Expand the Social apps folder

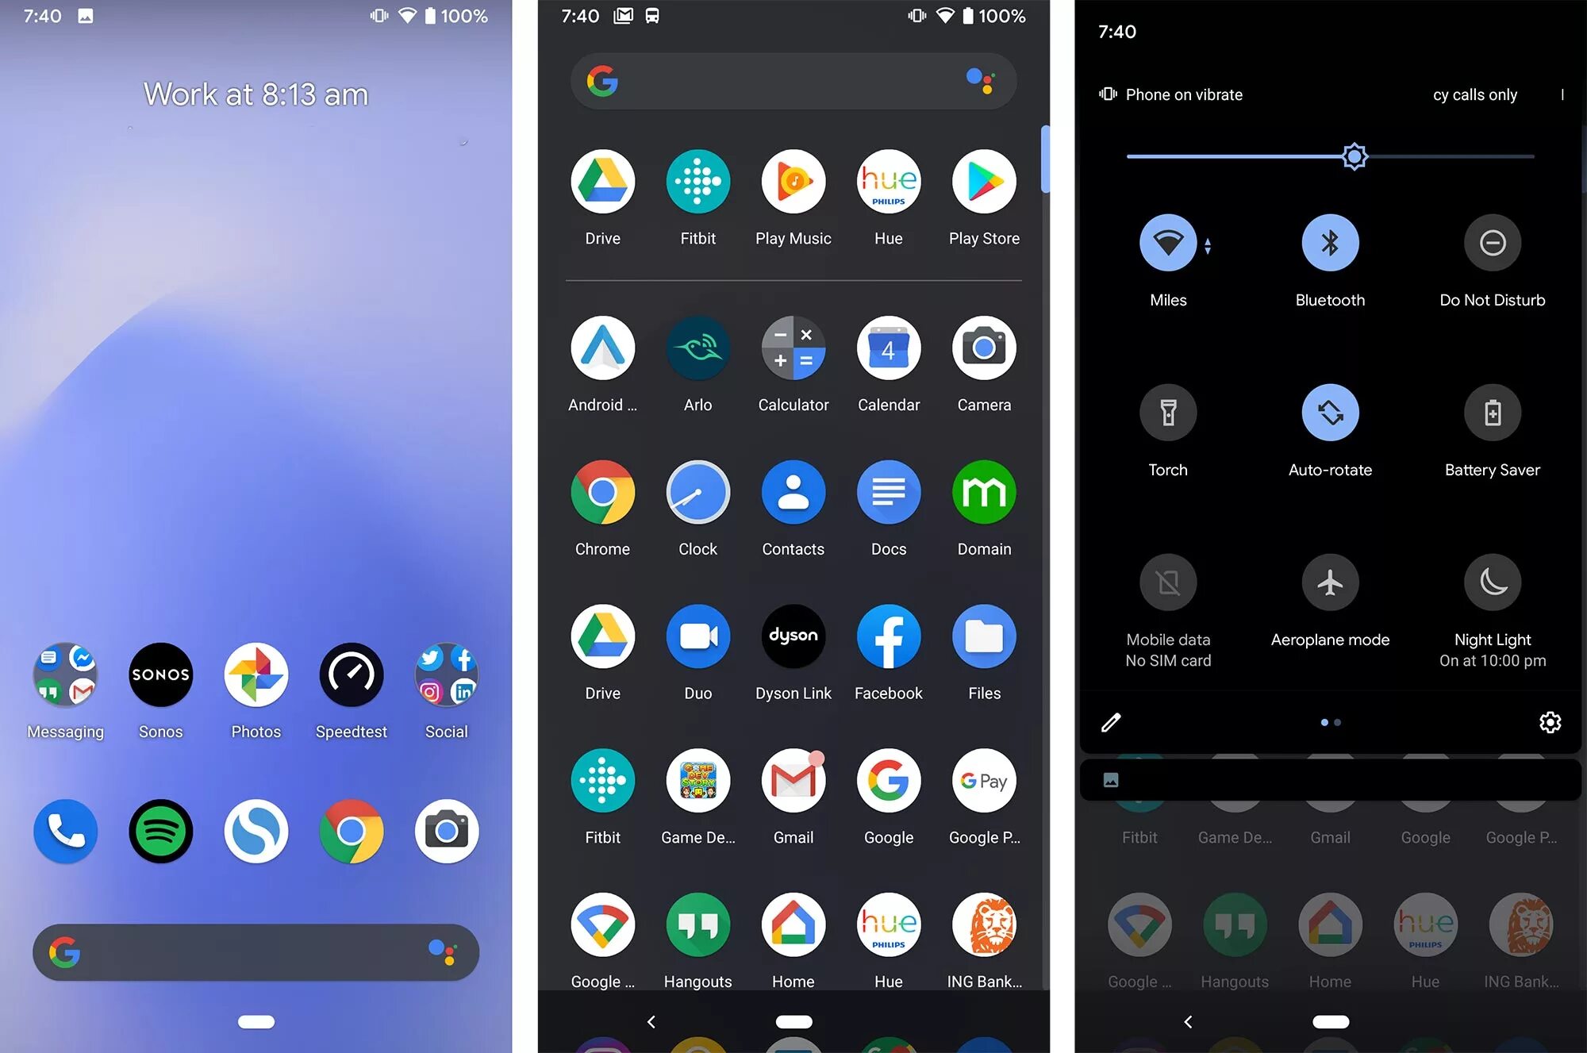(x=445, y=674)
